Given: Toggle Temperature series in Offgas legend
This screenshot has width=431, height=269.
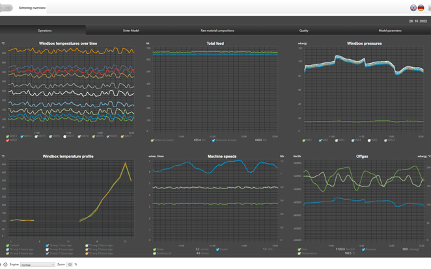Looking at the screenshot, I should tap(299, 253).
